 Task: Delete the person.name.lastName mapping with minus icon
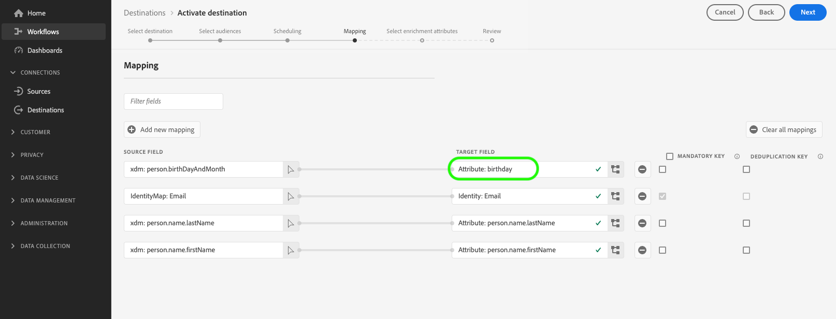pyautogui.click(x=642, y=223)
